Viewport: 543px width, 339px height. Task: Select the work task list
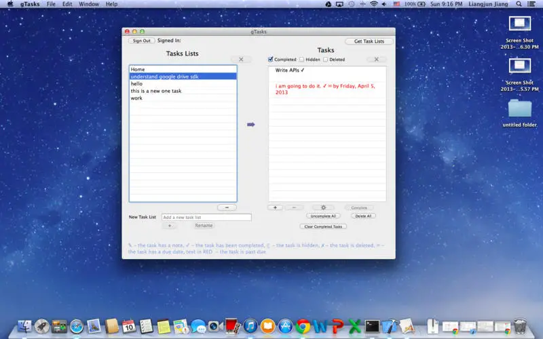183,98
